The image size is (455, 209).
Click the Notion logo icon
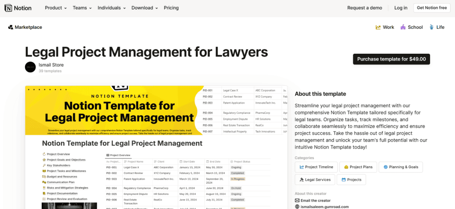click(8, 8)
